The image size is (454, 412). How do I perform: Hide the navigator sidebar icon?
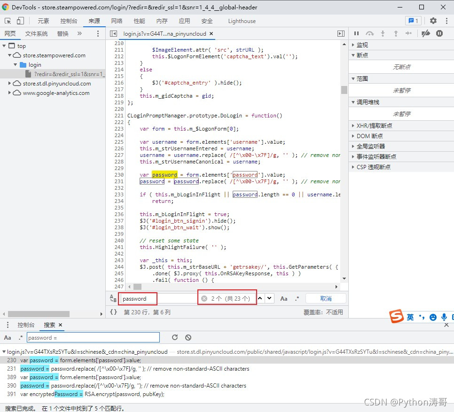[114, 33]
